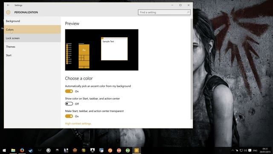Click the ENG input language indicator
273x154 pixels.
coord(255,151)
